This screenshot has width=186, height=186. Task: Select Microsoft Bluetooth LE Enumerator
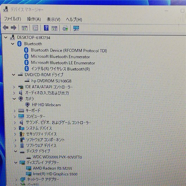pyautogui.click(x=63, y=63)
